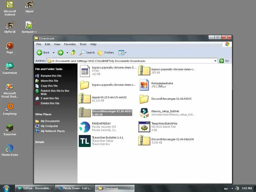This screenshot has height=192, width=256.
Task: Launch the Everything search shortcut
Action: tap(10, 109)
